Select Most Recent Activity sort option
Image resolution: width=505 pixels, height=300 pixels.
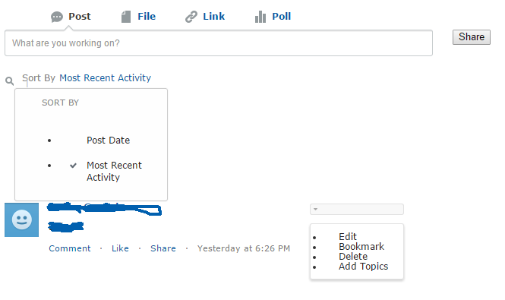pos(114,171)
